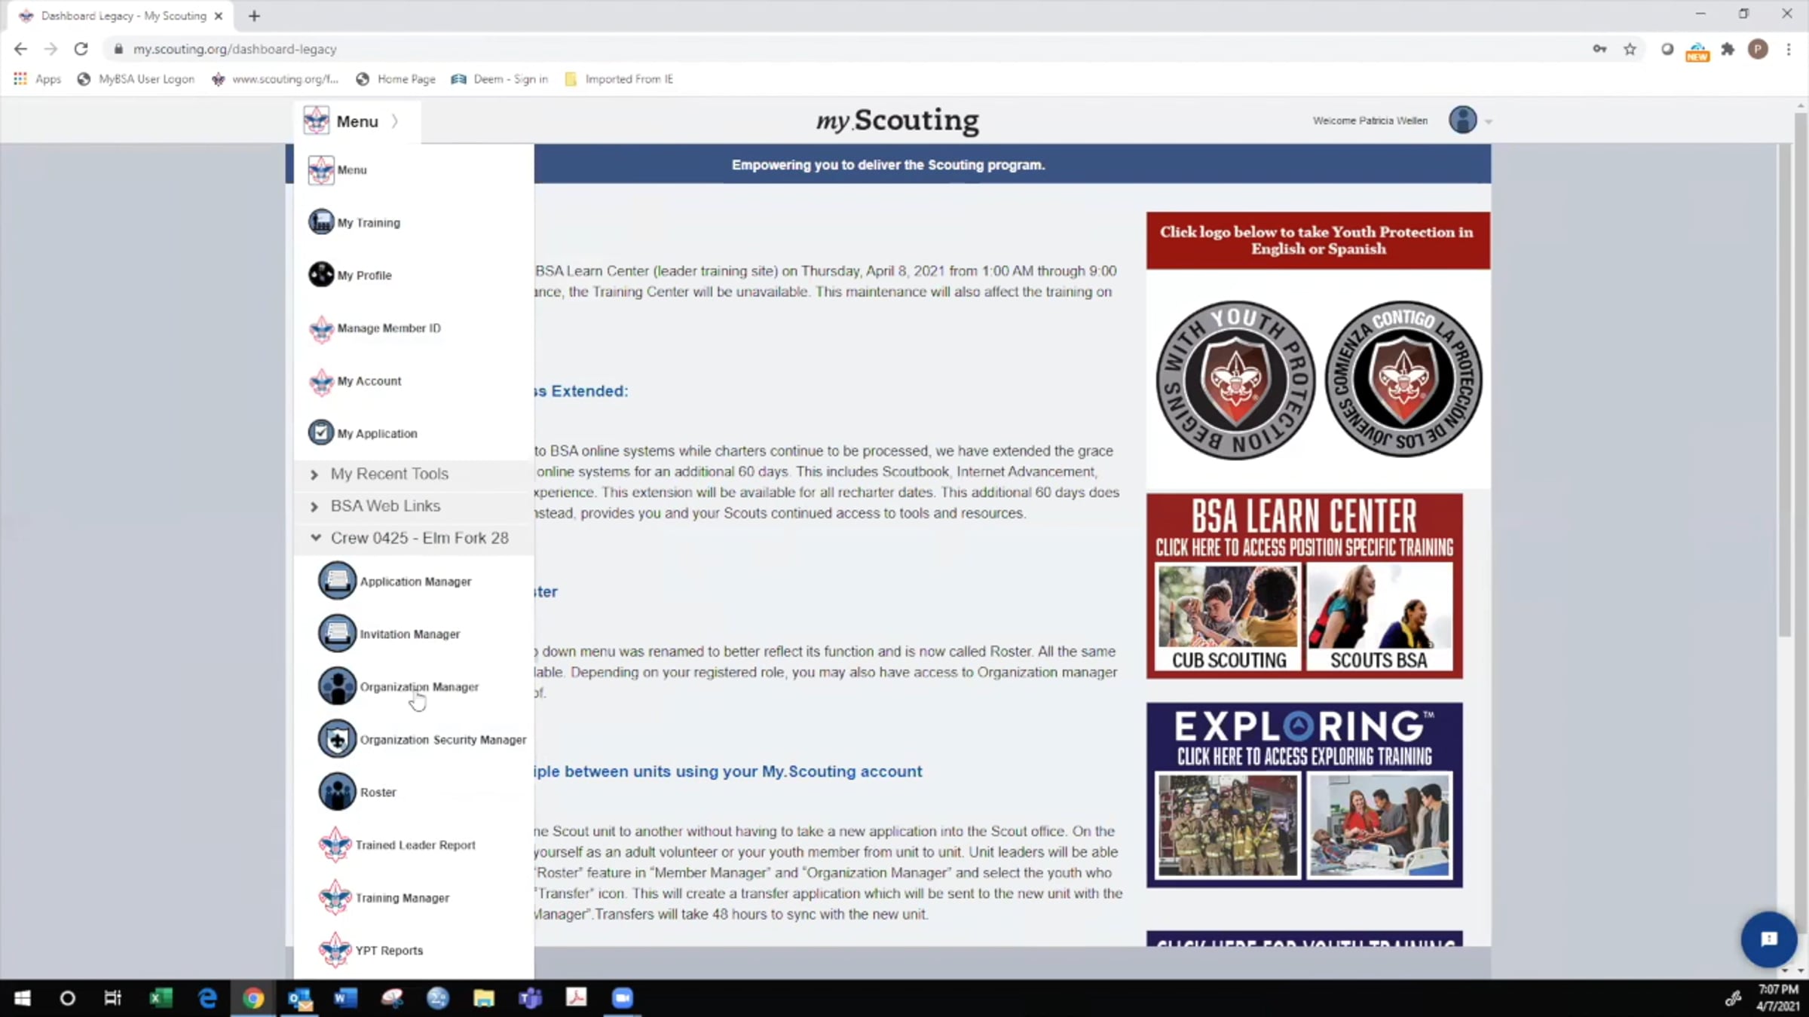Open Deem - Sign in bookmark
The width and height of the screenshot is (1809, 1017).
(x=500, y=79)
